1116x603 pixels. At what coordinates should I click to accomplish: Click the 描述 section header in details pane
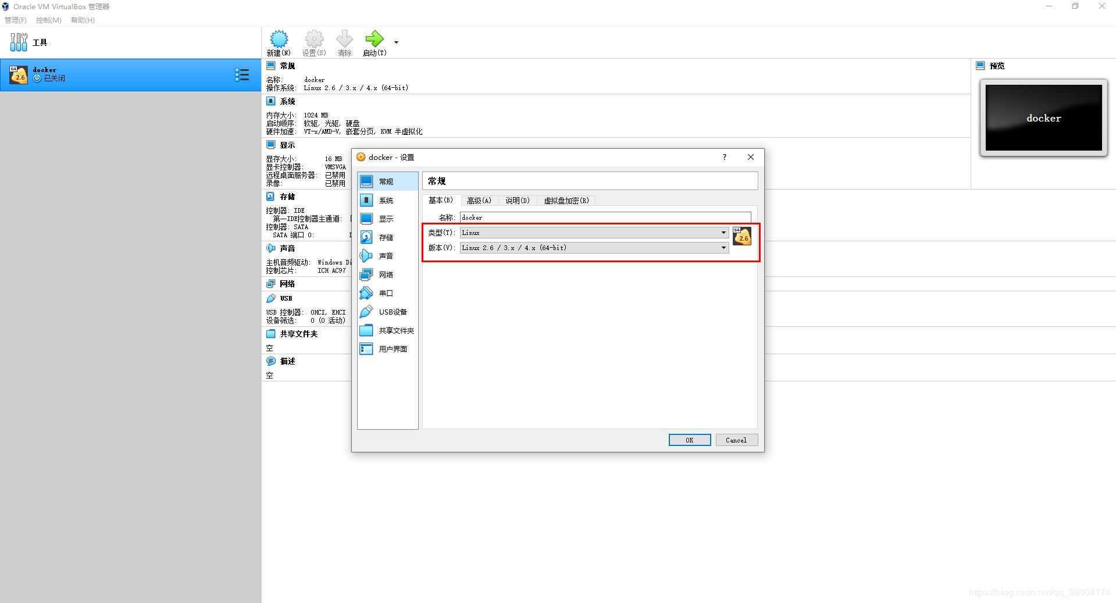[x=287, y=361]
